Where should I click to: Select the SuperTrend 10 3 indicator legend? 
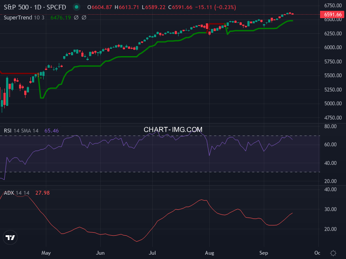pos(24,18)
